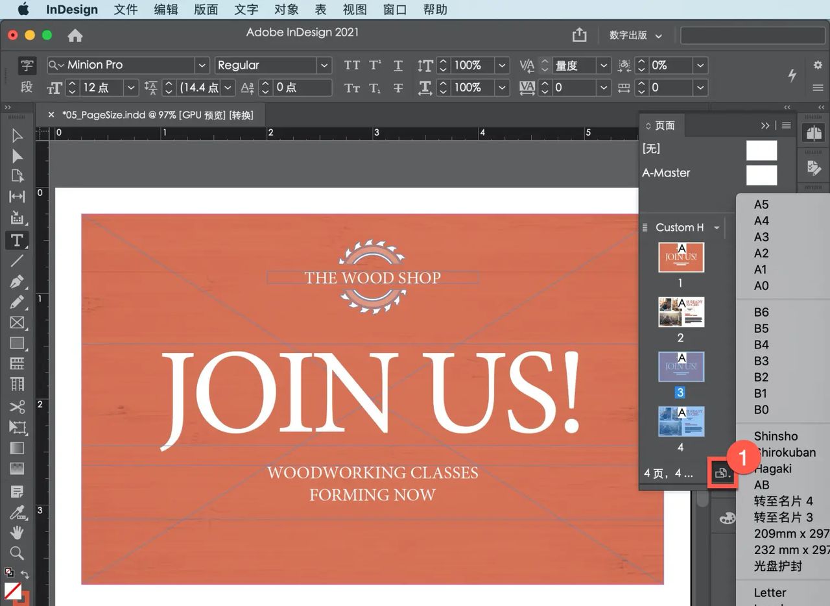Screen dimensions: 830x606
Task: Select the Zoom magnifier tool
Action: click(18, 553)
